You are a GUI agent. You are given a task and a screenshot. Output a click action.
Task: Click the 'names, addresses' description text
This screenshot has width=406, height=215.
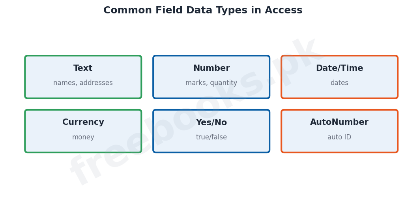pos(83,83)
